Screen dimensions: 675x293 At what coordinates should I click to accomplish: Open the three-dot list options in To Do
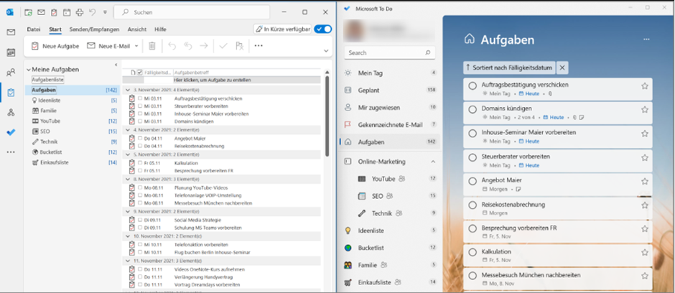pos(646,39)
